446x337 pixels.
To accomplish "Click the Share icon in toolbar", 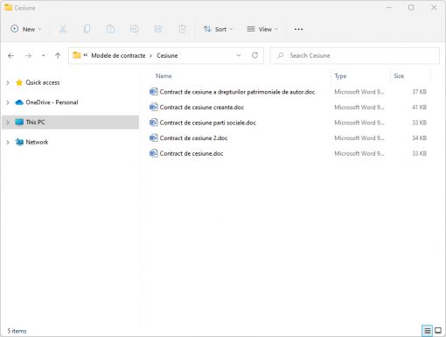I will point(158,29).
